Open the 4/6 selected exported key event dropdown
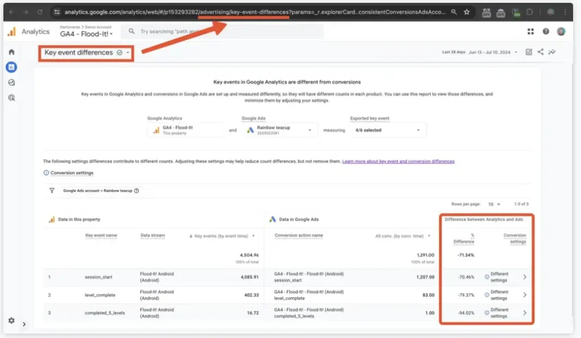 pyautogui.click(x=388, y=130)
